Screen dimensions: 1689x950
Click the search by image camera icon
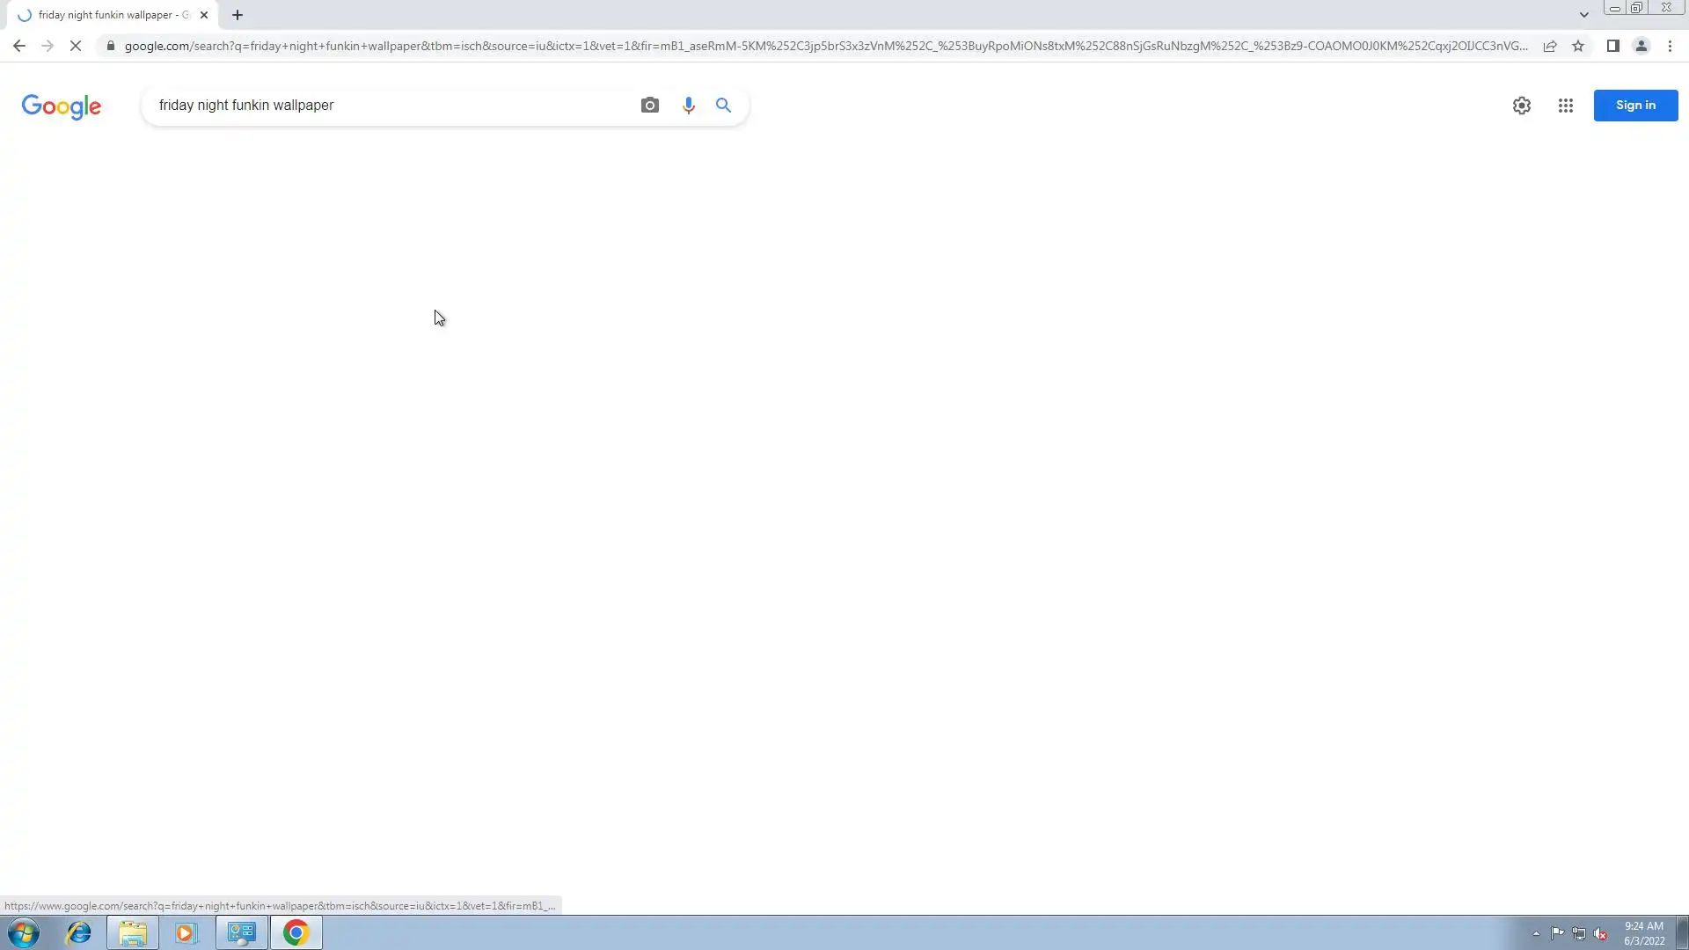[649, 106]
